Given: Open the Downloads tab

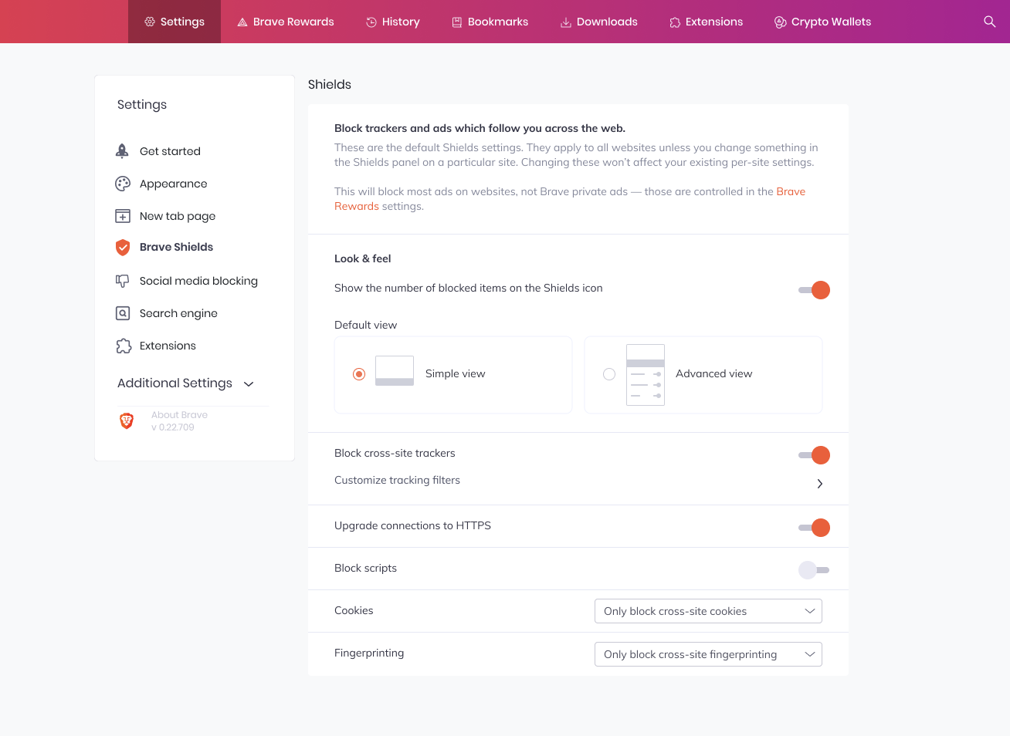Looking at the screenshot, I should pos(599,22).
